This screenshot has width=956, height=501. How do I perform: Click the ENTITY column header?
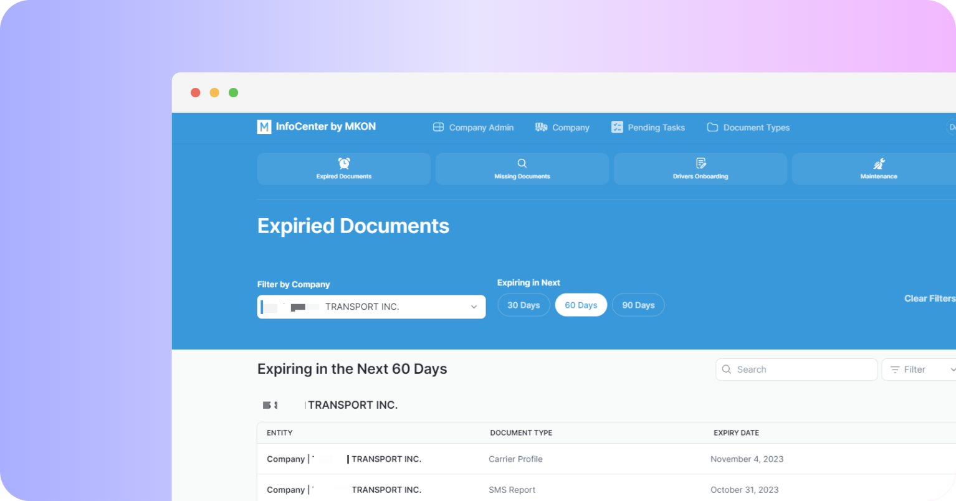click(280, 432)
